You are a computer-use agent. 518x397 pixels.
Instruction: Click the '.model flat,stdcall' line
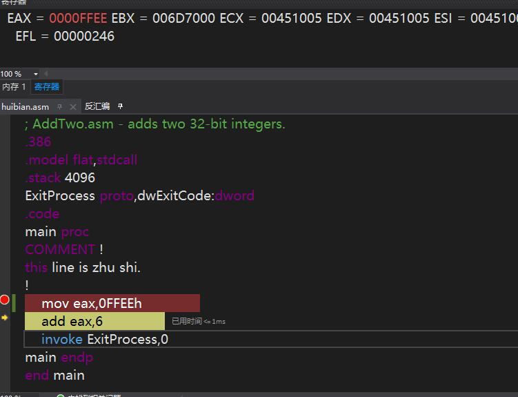coord(81,160)
